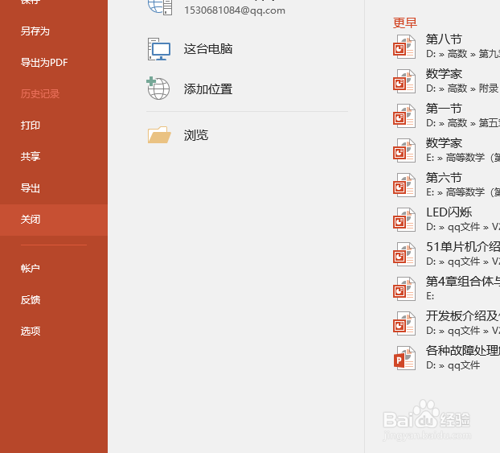Open the 共享 share page
Viewport: 500px width, 453px height.
(31, 156)
